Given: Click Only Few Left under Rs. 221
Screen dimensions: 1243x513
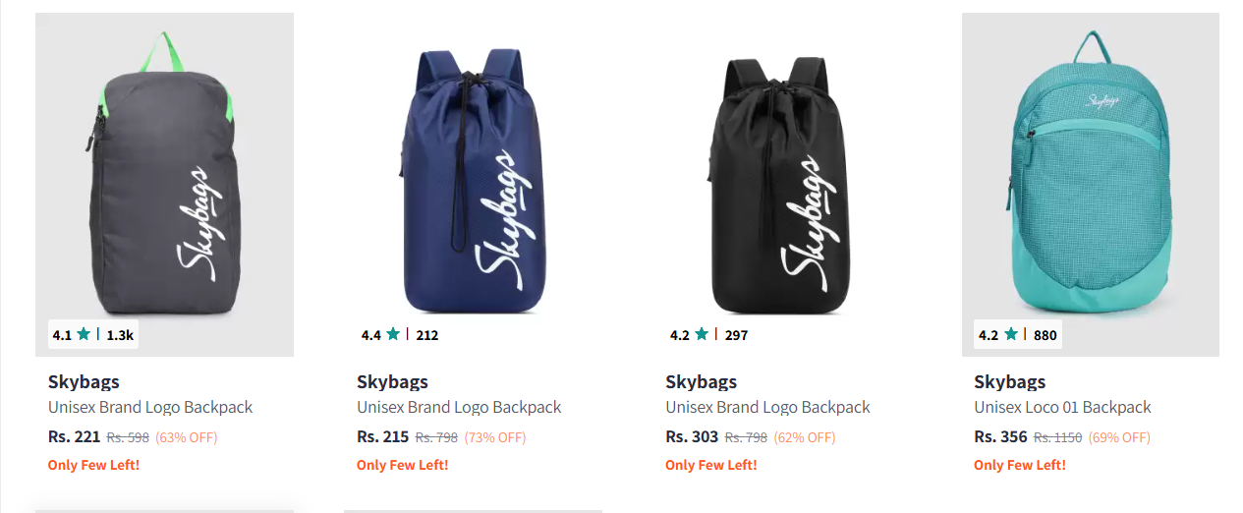Looking at the screenshot, I should click(93, 465).
